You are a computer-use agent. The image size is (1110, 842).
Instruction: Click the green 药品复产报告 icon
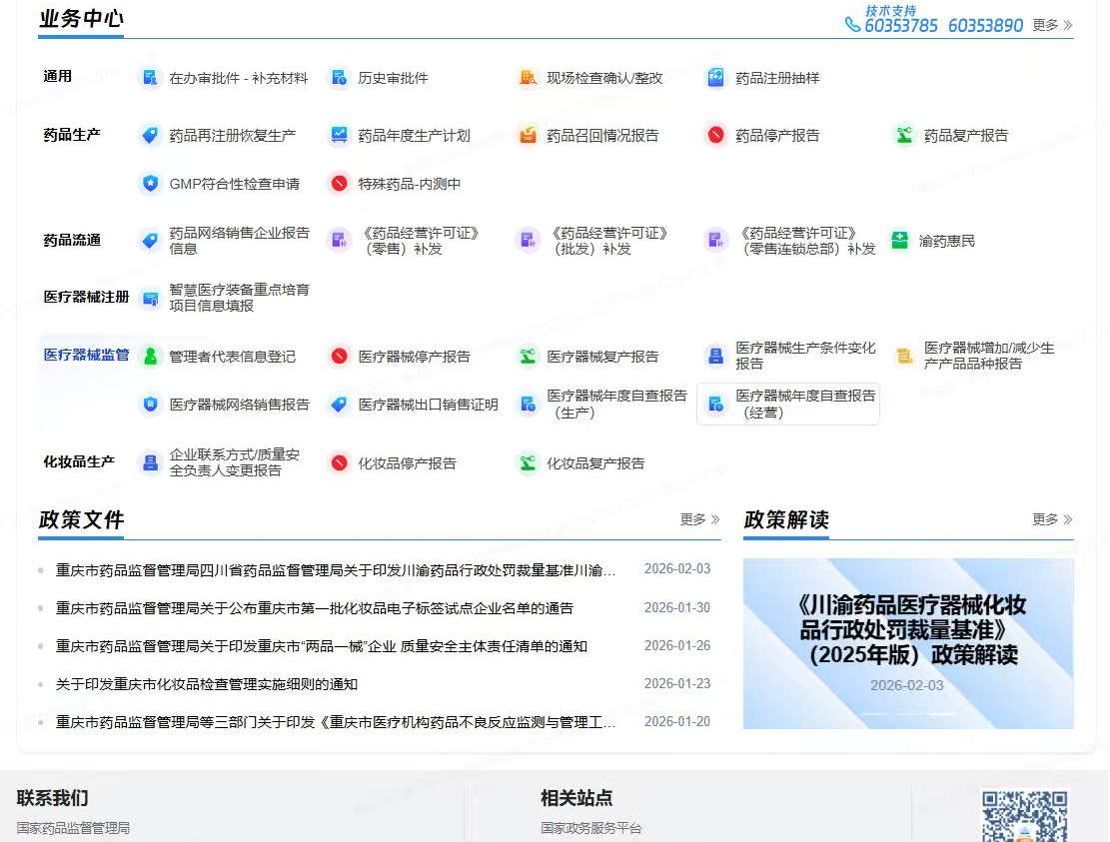click(x=904, y=135)
